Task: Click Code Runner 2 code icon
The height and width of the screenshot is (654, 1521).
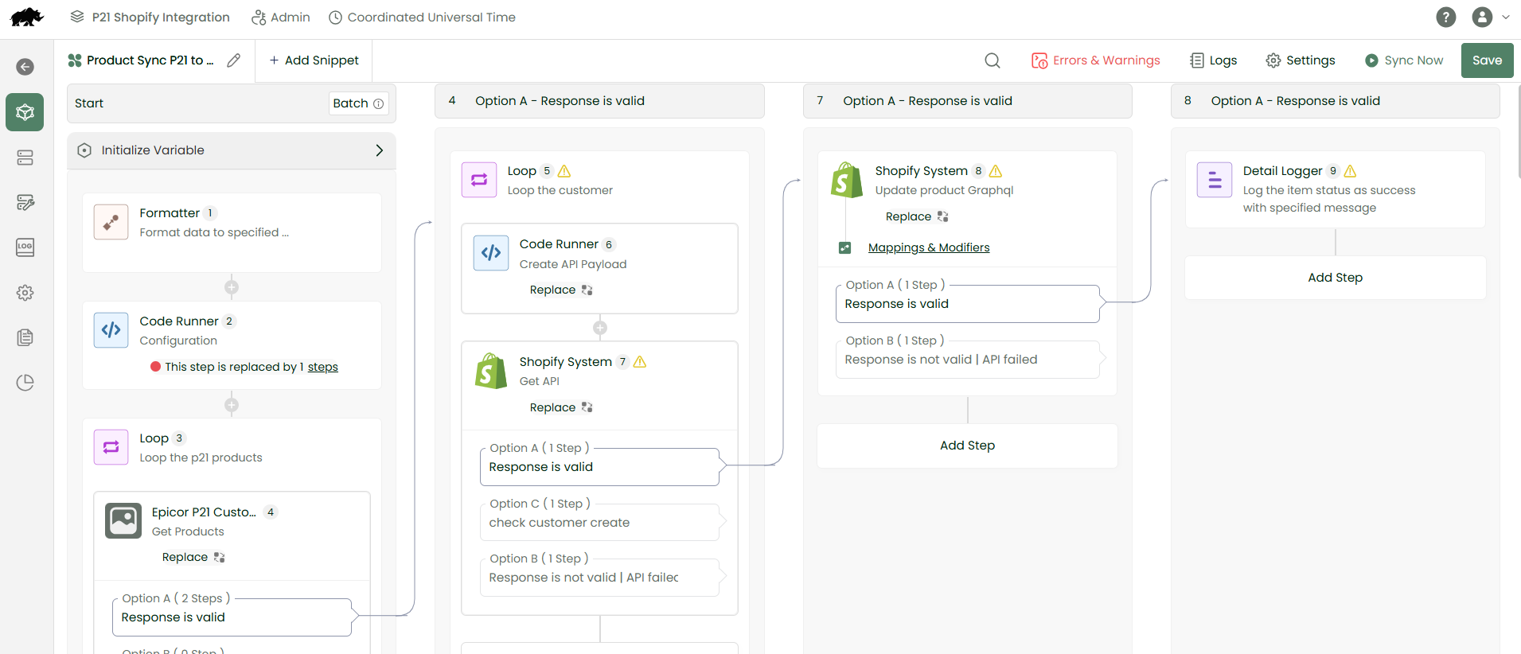Action: click(x=111, y=329)
